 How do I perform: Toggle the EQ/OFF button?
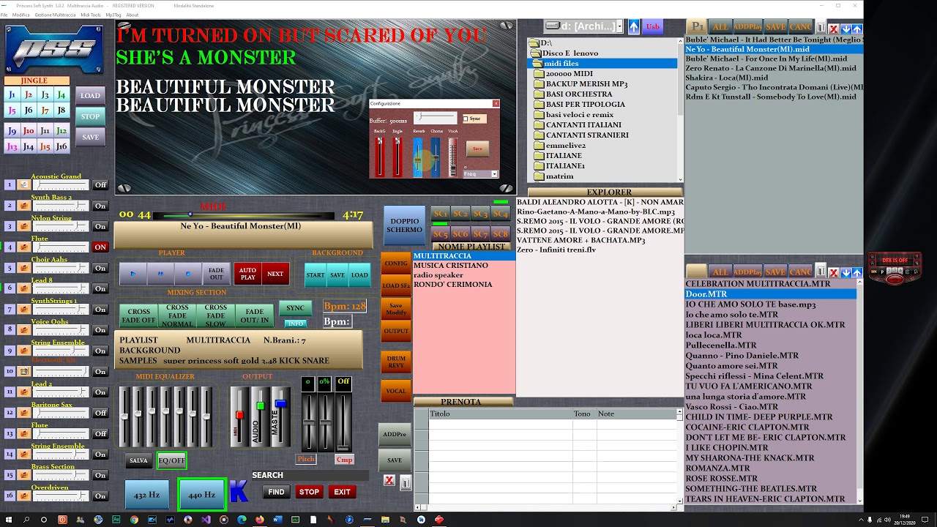pos(172,460)
